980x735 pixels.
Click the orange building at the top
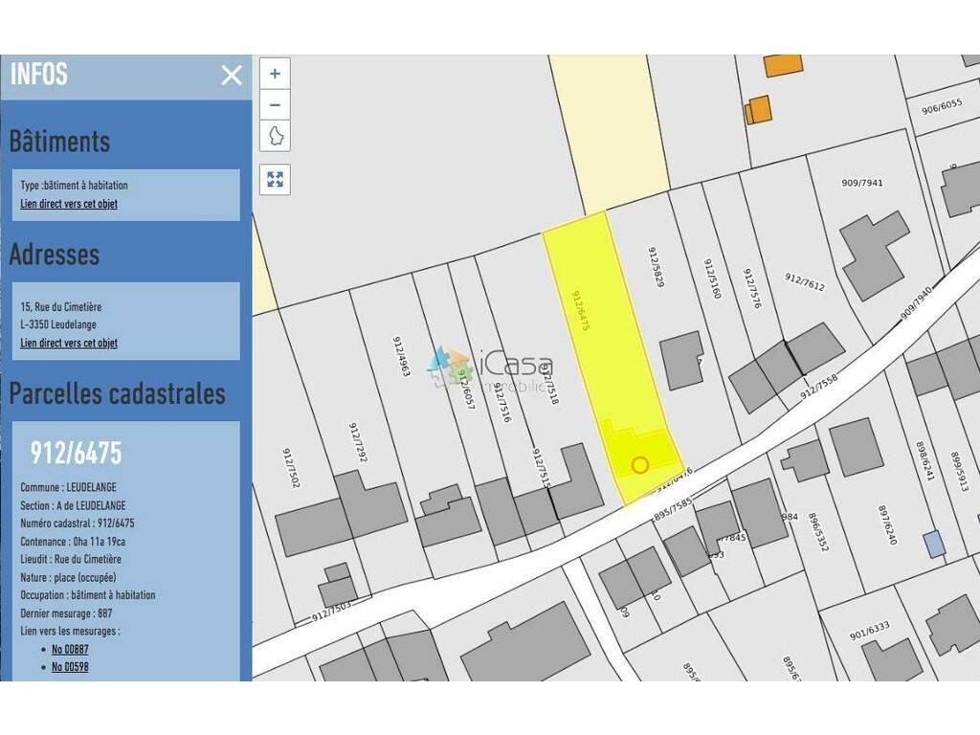pos(783,65)
